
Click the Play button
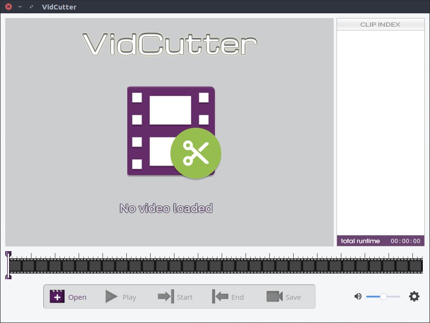point(121,297)
